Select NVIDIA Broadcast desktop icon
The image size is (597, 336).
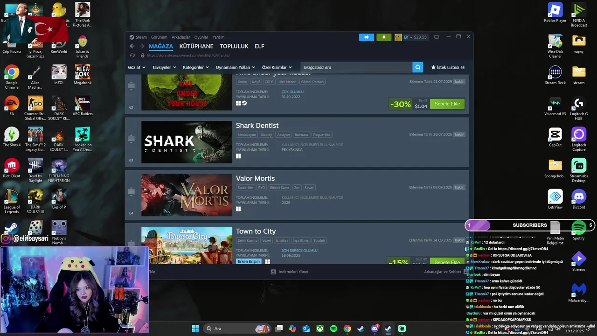(x=579, y=15)
